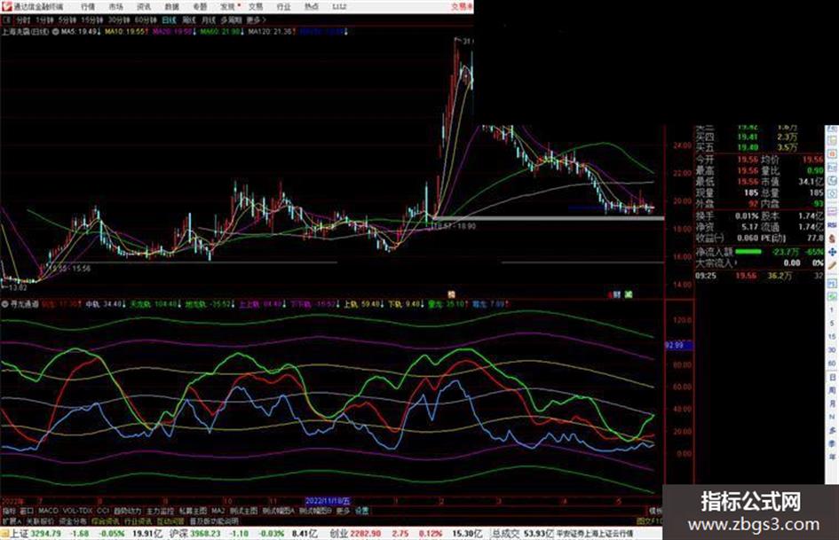The image size is (839, 540).
Task: Click the 上证 index in status bar
Action: (x=20, y=534)
